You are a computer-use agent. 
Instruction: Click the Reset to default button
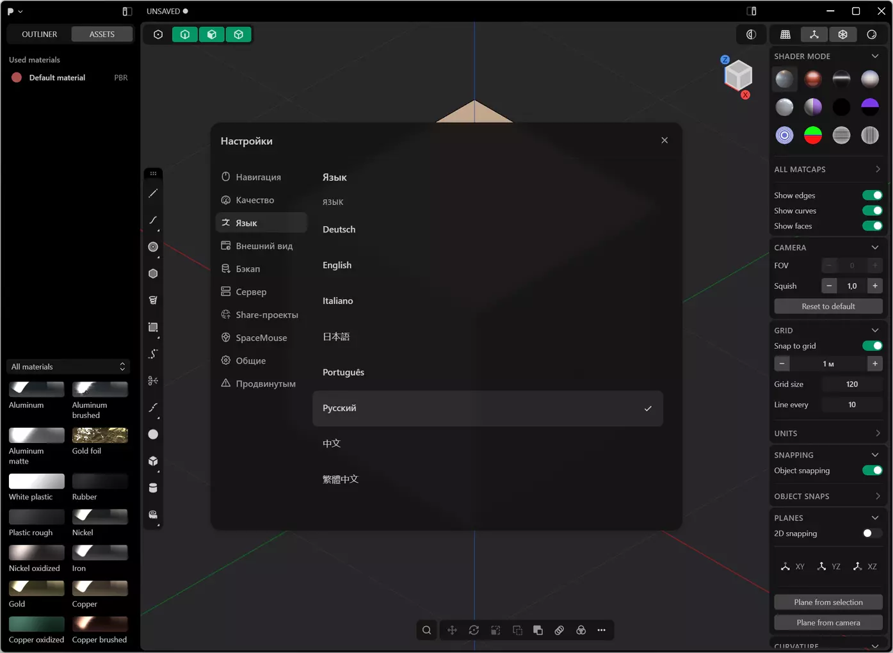[828, 307]
